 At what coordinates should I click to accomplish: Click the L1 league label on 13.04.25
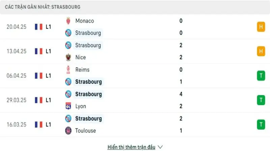click(48, 51)
